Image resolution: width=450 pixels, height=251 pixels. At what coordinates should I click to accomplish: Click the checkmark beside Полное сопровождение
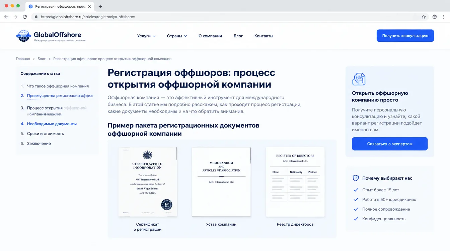(356, 209)
